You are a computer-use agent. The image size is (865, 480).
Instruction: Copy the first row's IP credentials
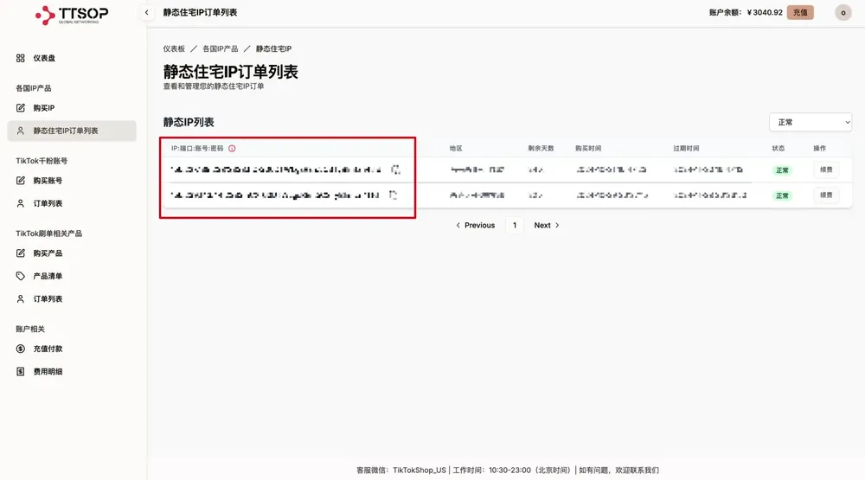pos(395,170)
